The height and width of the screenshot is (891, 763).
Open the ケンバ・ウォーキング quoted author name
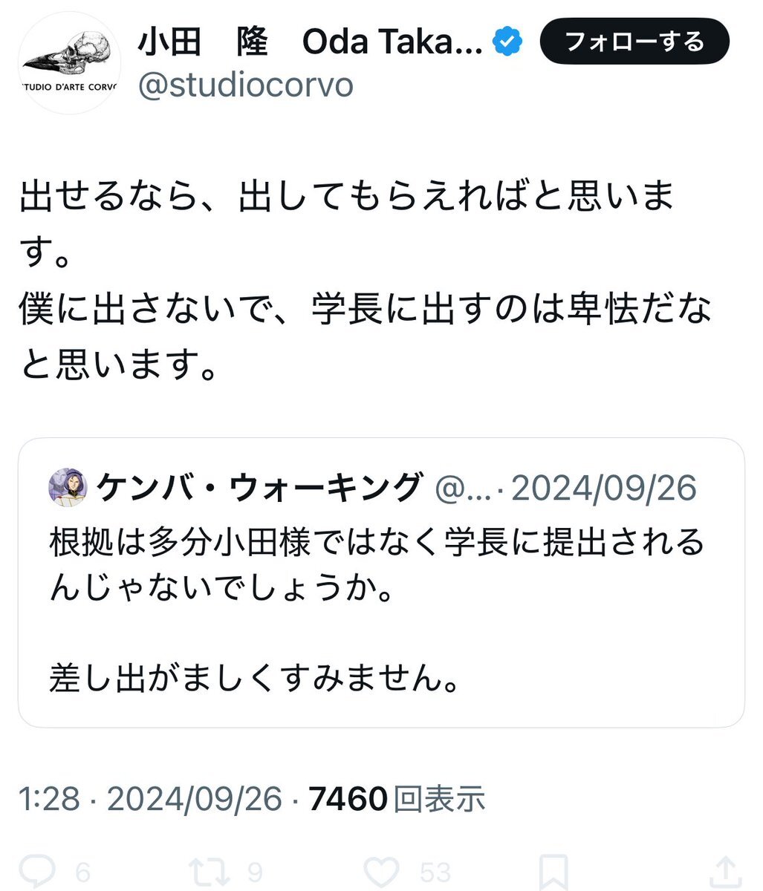(x=259, y=487)
